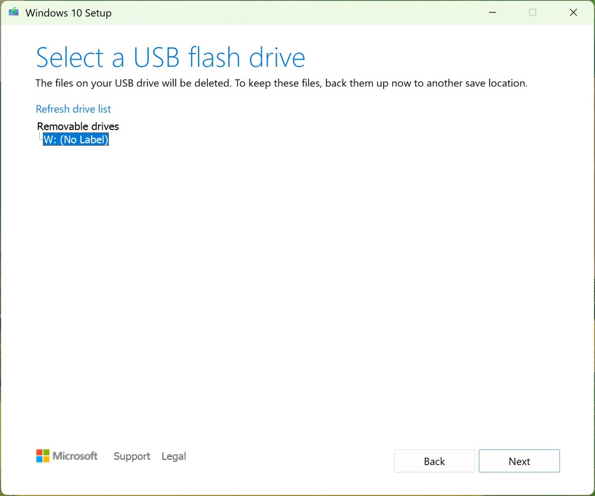This screenshot has width=595, height=496.
Task: Click the Microsoft wordmark text
Action: [x=75, y=456]
